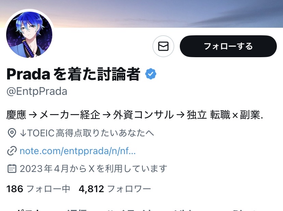Click the blue verified badge

tap(151, 74)
